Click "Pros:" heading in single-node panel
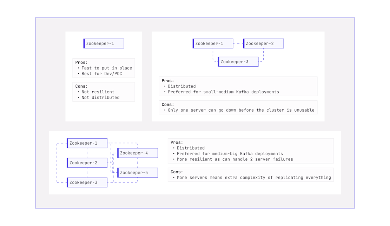Screen dimensions: 390x226 pos(81,62)
